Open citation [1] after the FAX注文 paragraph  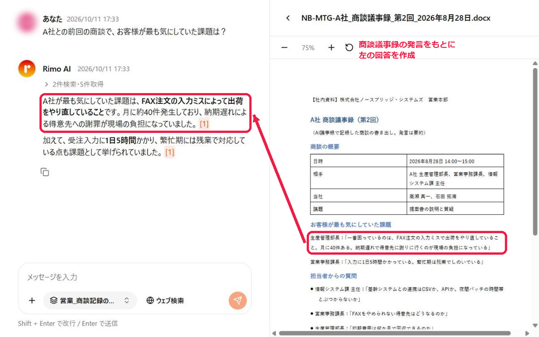click(x=204, y=124)
